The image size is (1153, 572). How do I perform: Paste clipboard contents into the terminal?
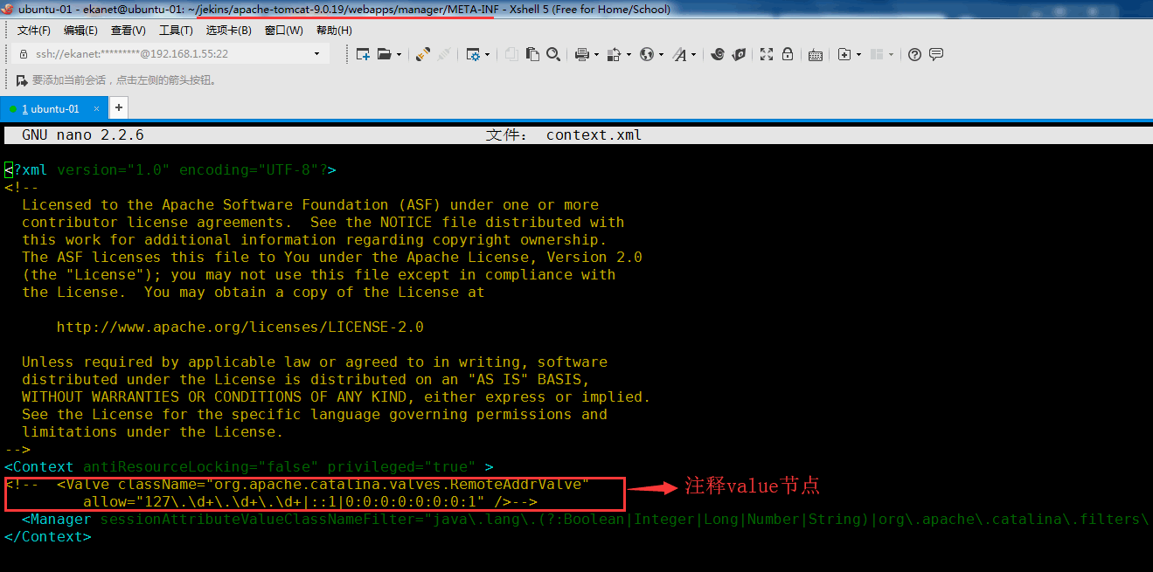(532, 54)
